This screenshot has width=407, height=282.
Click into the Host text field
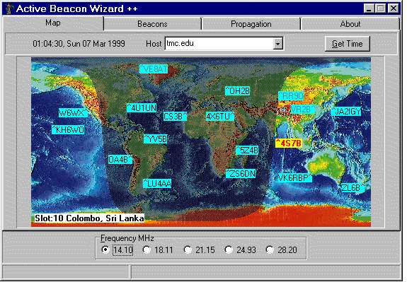point(219,44)
